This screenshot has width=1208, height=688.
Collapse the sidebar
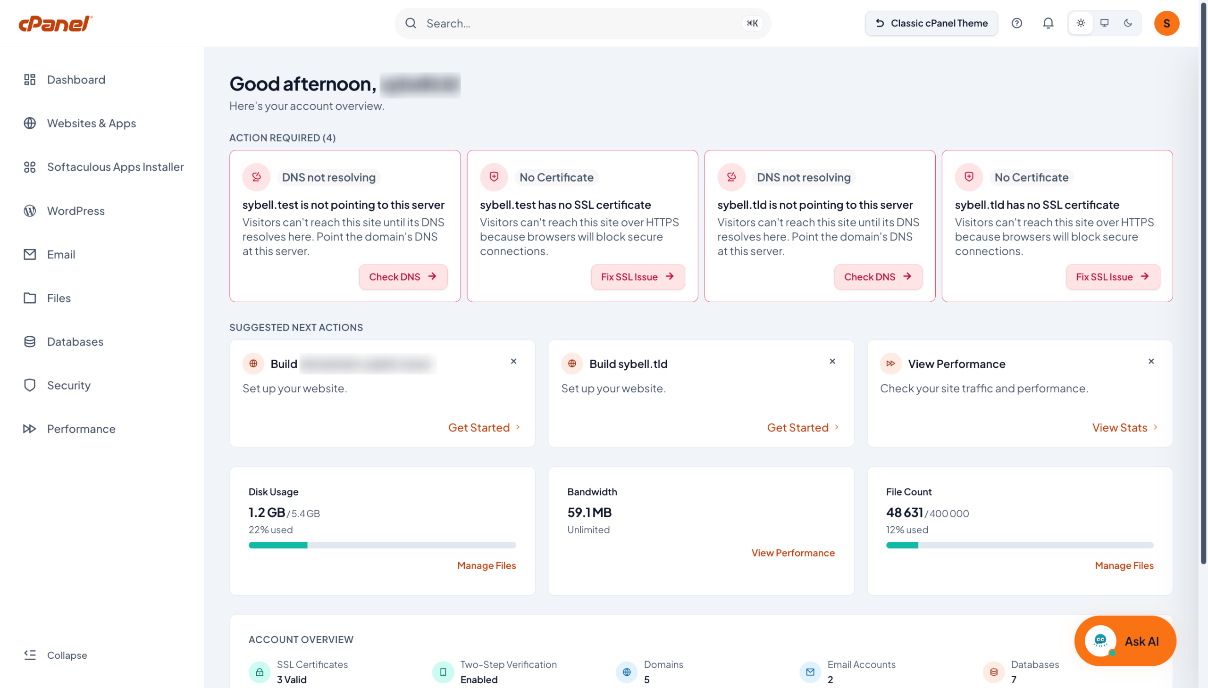tap(55, 655)
